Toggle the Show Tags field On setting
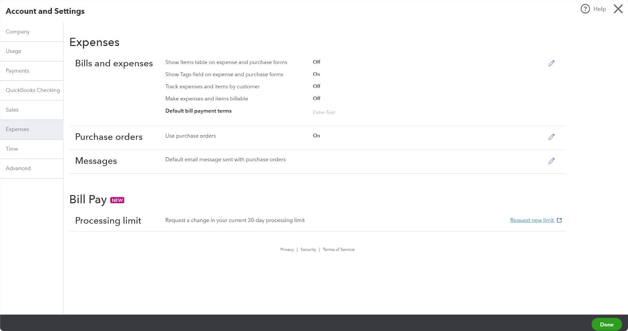The width and height of the screenshot is (628, 331). [316, 74]
